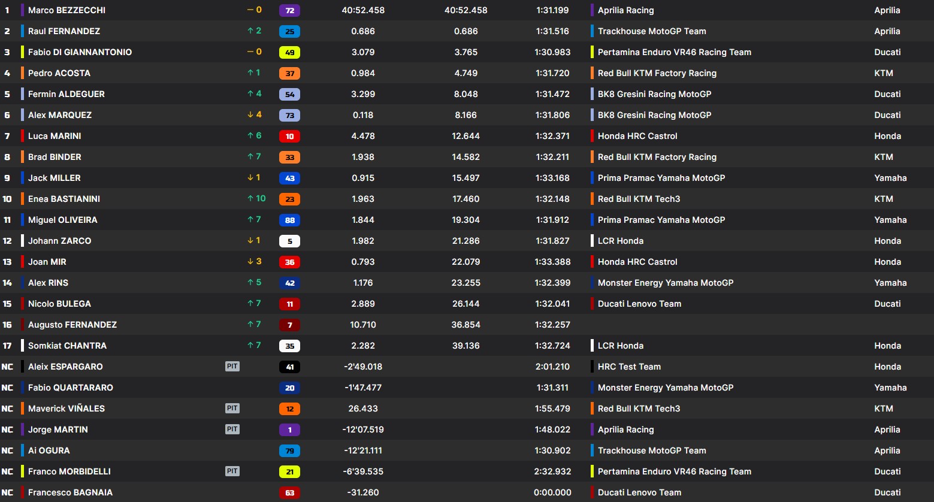Click the PIT indicator beside Franco Morbidelli
This screenshot has height=502, width=934.
[232, 471]
